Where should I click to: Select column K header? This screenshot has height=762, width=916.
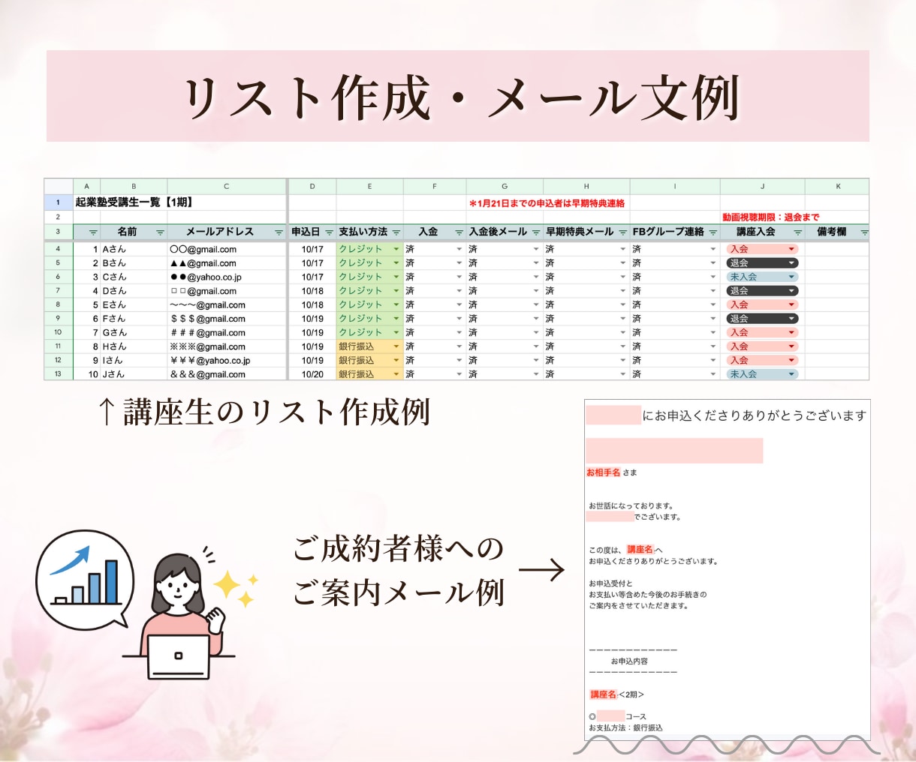[x=837, y=187]
